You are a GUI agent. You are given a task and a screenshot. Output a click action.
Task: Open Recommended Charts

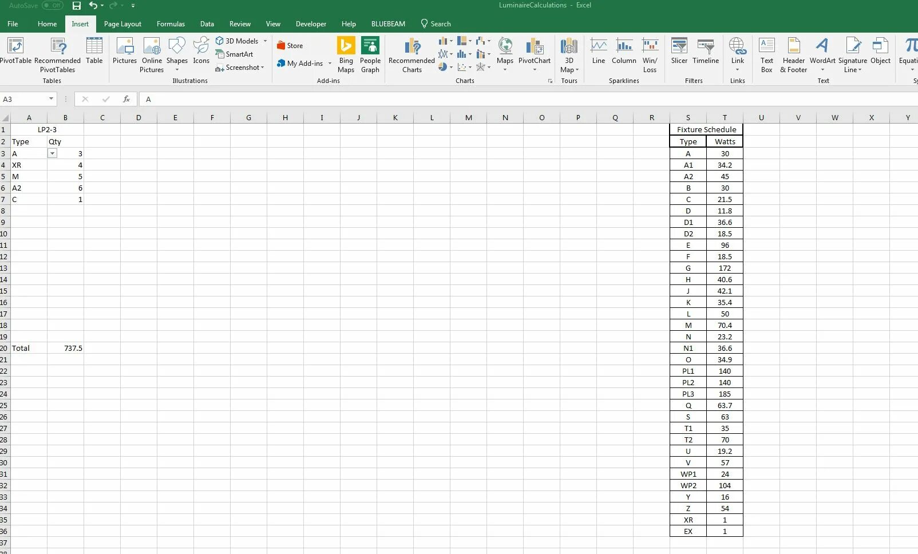[411, 55]
